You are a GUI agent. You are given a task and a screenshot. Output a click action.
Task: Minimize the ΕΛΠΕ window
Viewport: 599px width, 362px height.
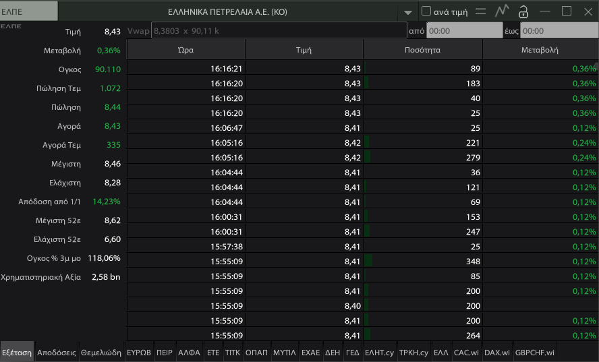545,11
